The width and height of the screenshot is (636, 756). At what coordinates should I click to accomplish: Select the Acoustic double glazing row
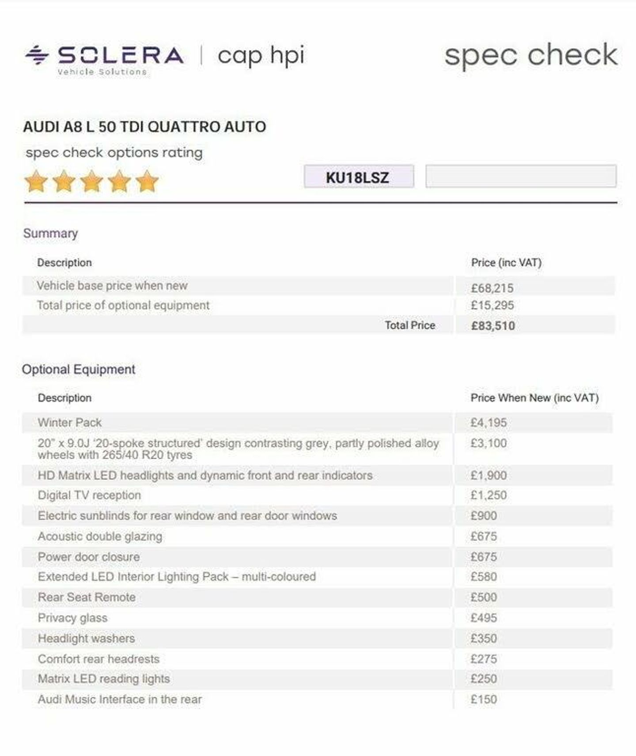click(317, 537)
